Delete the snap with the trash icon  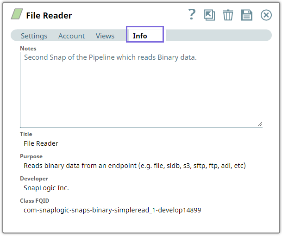point(228,15)
